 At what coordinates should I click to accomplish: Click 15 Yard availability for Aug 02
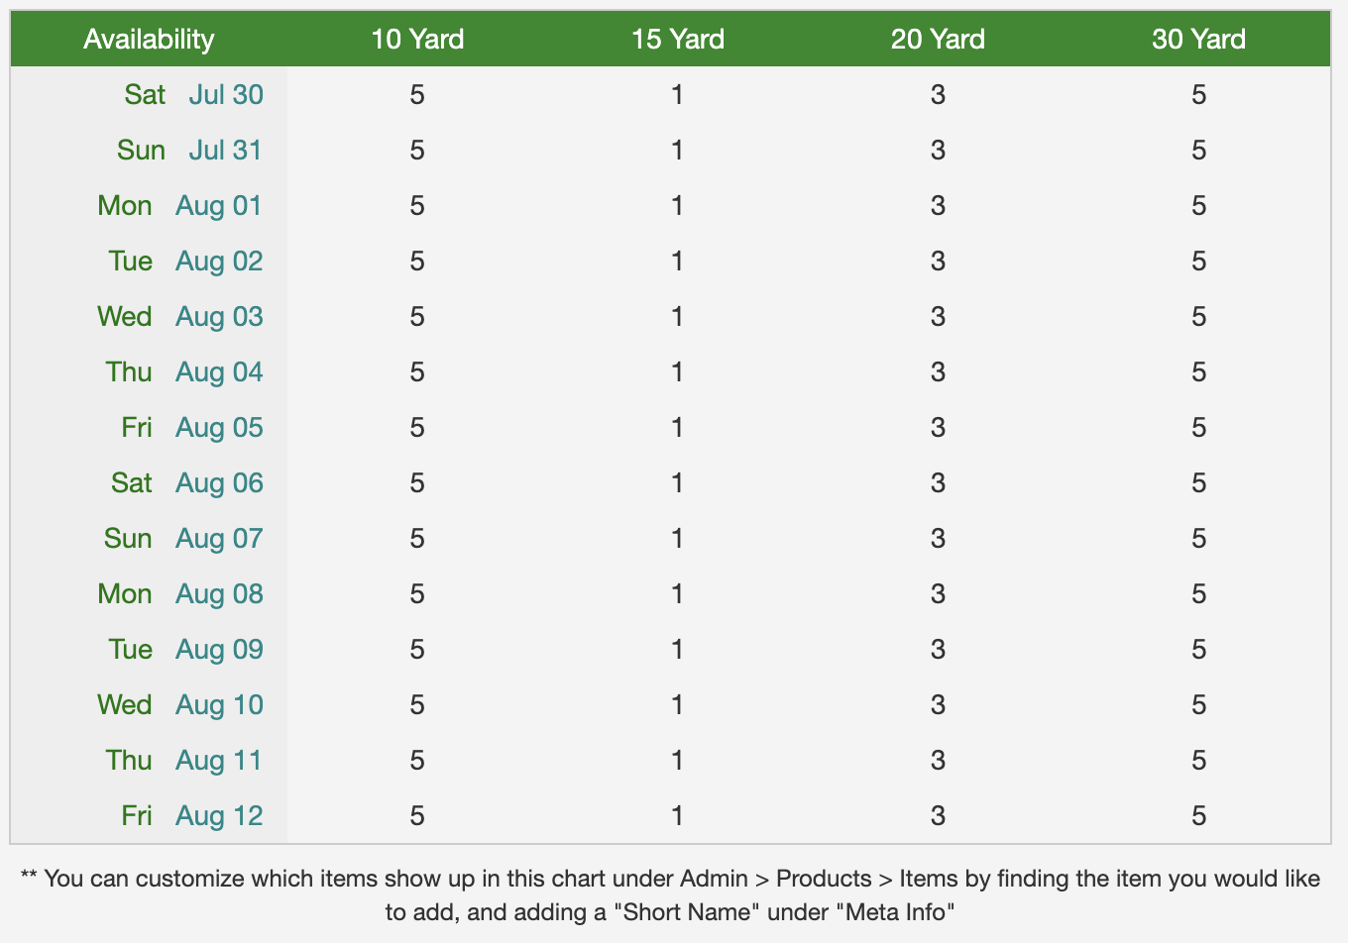click(678, 262)
